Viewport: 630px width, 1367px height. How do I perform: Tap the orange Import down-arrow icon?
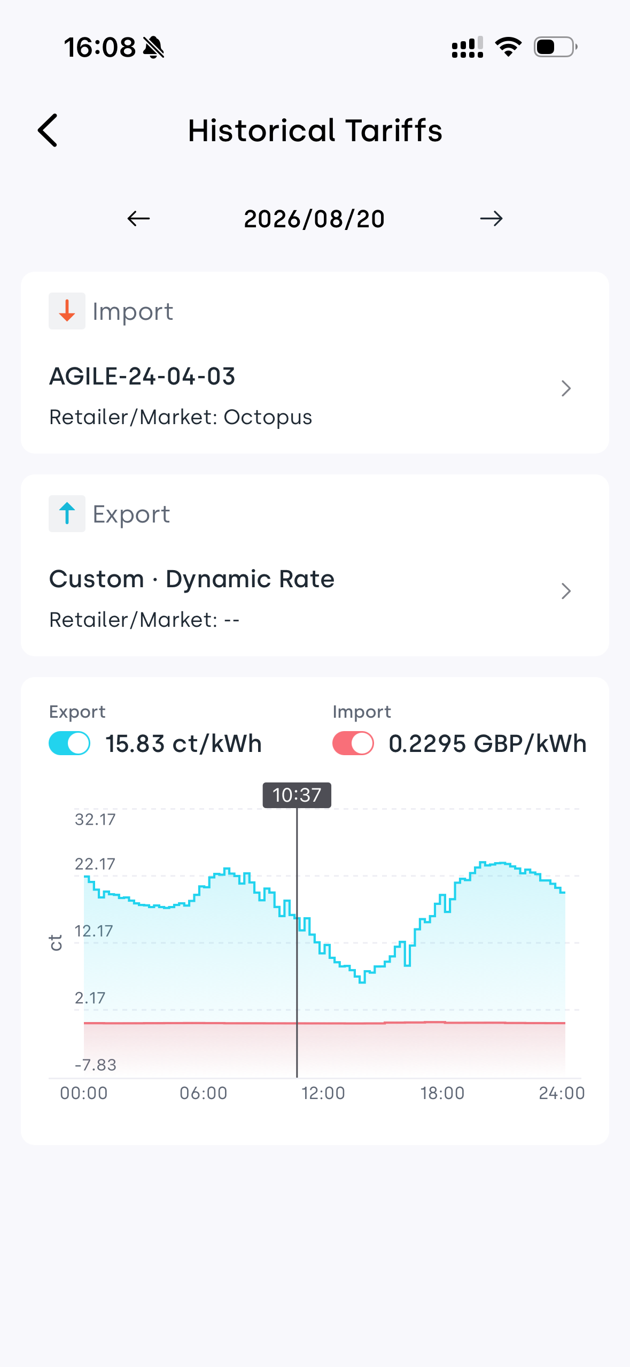click(x=67, y=311)
